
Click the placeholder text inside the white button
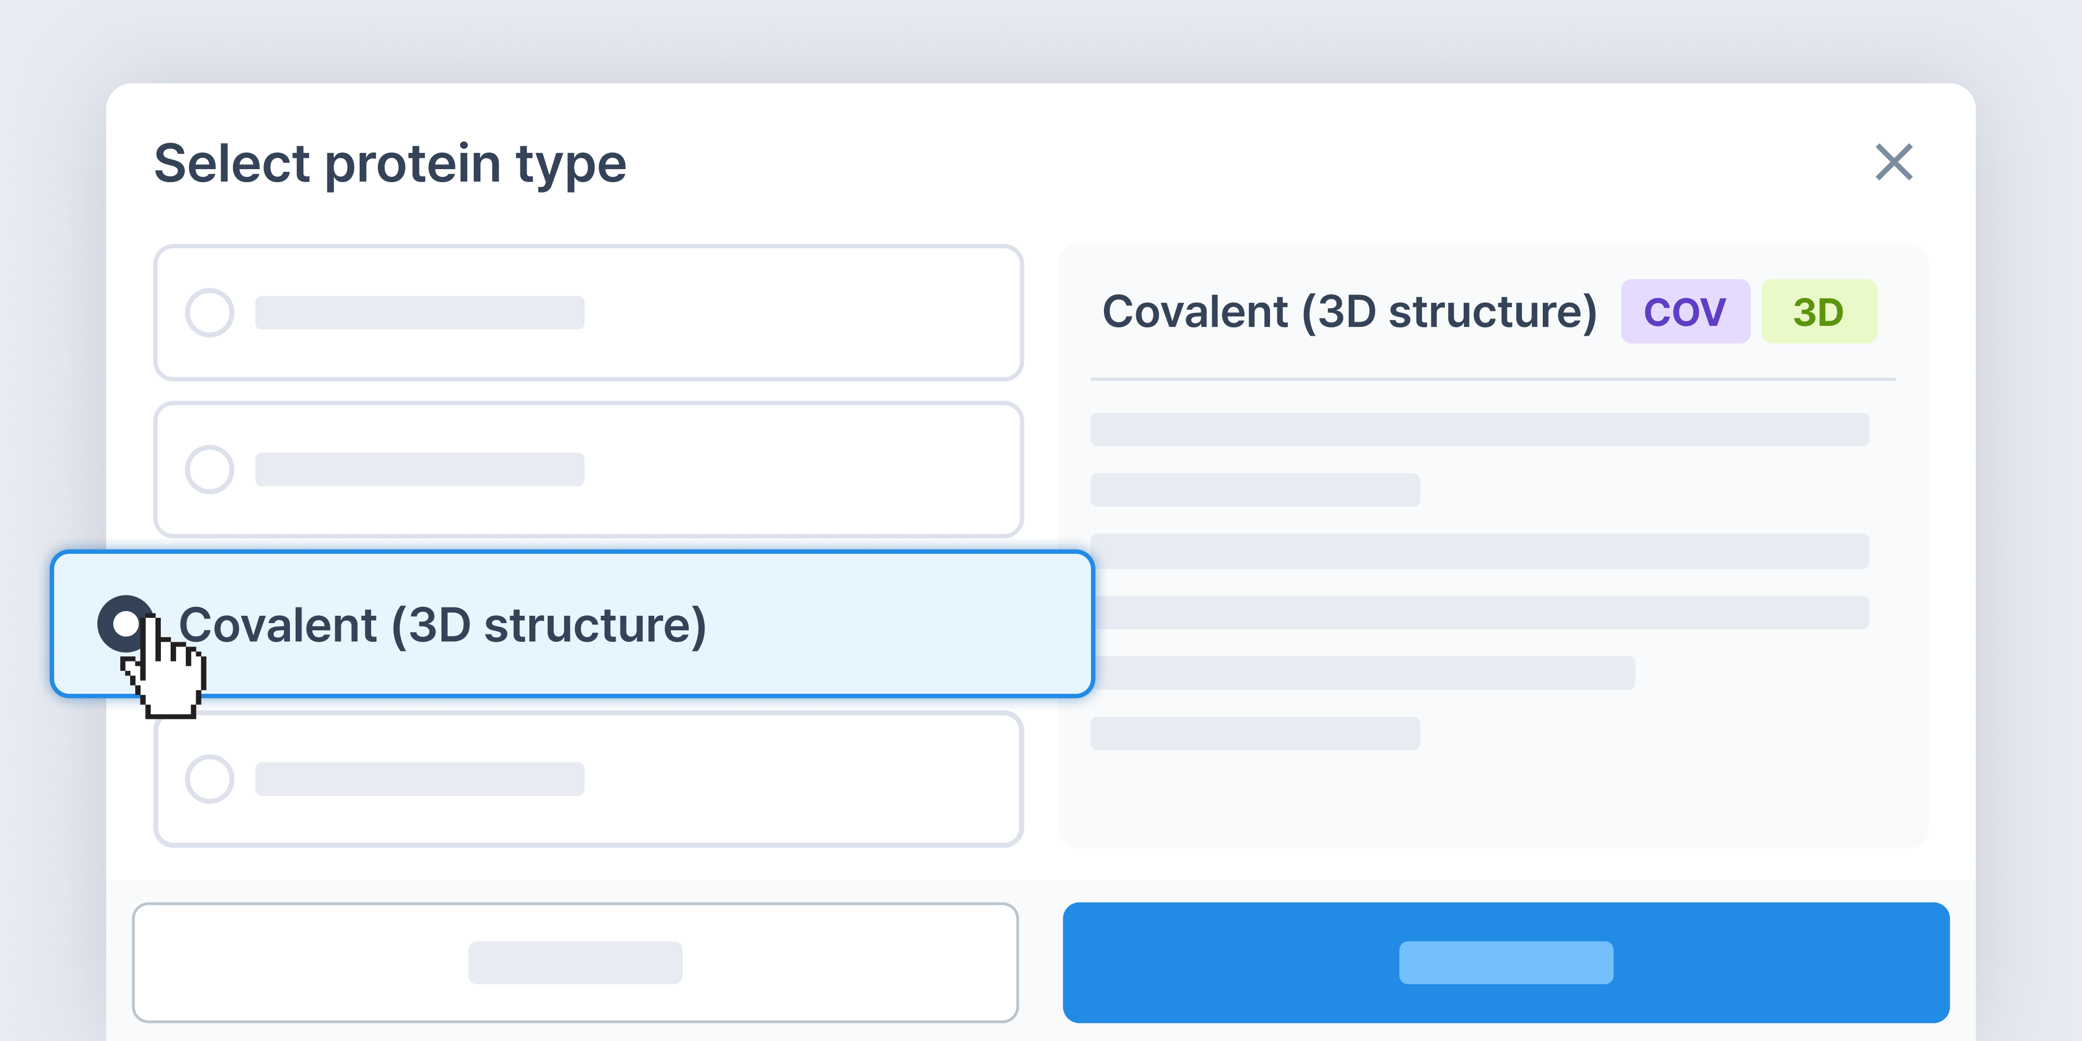pos(575,962)
